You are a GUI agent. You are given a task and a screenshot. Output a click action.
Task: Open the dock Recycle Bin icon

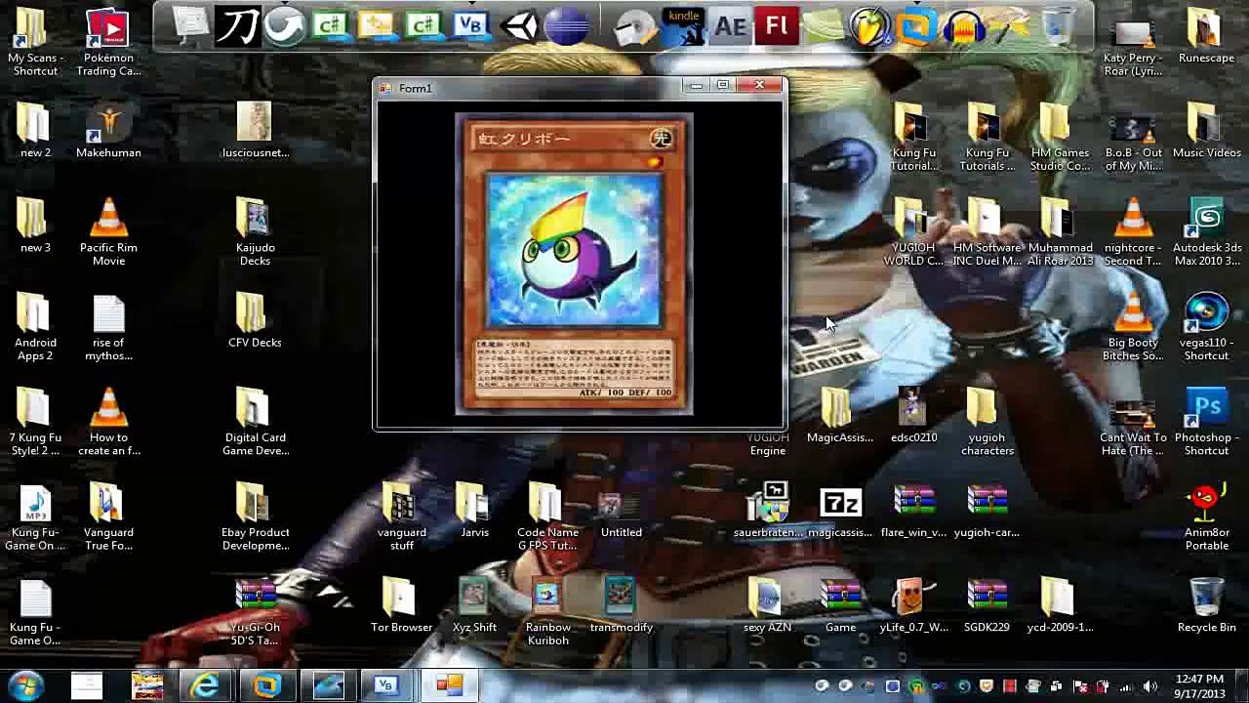1059,26
